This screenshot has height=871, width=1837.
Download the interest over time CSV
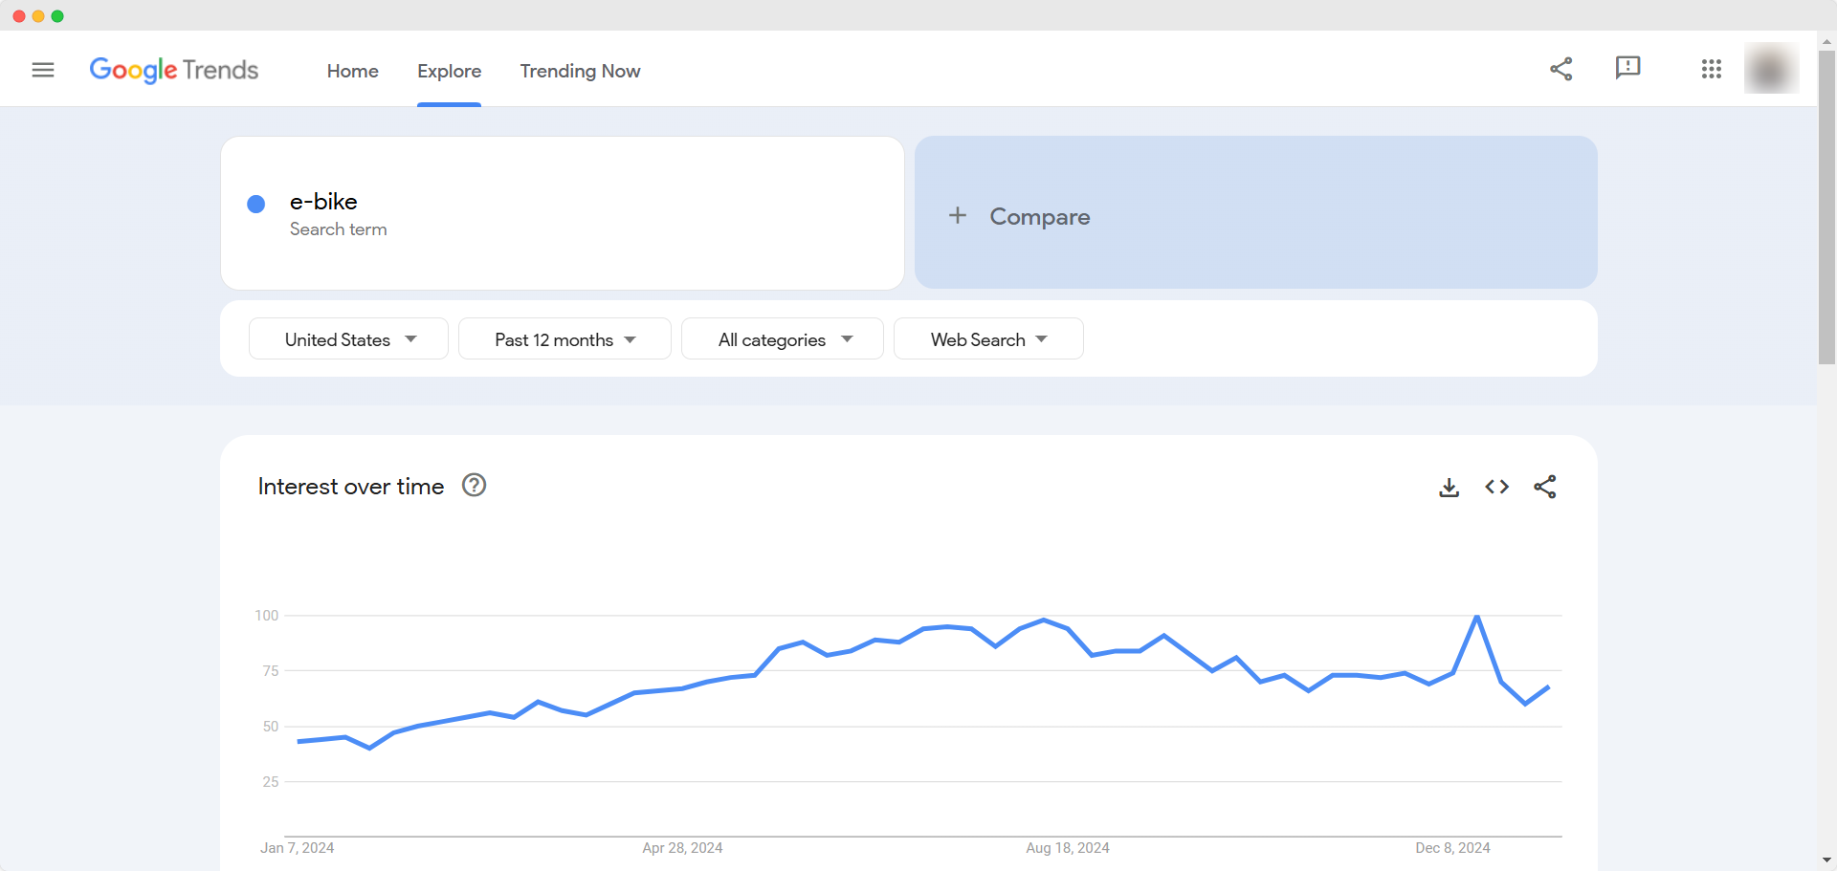click(x=1450, y=488)
